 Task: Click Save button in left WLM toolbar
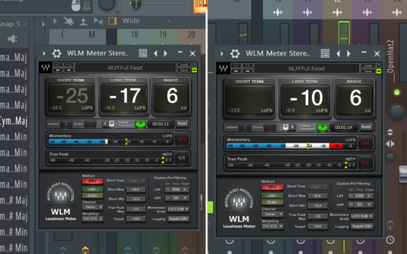(x=184, y=70)
